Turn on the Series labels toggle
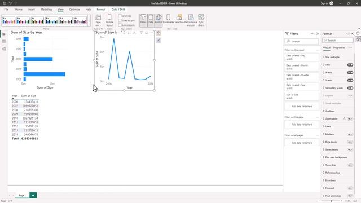 click(x=350, y=149)
